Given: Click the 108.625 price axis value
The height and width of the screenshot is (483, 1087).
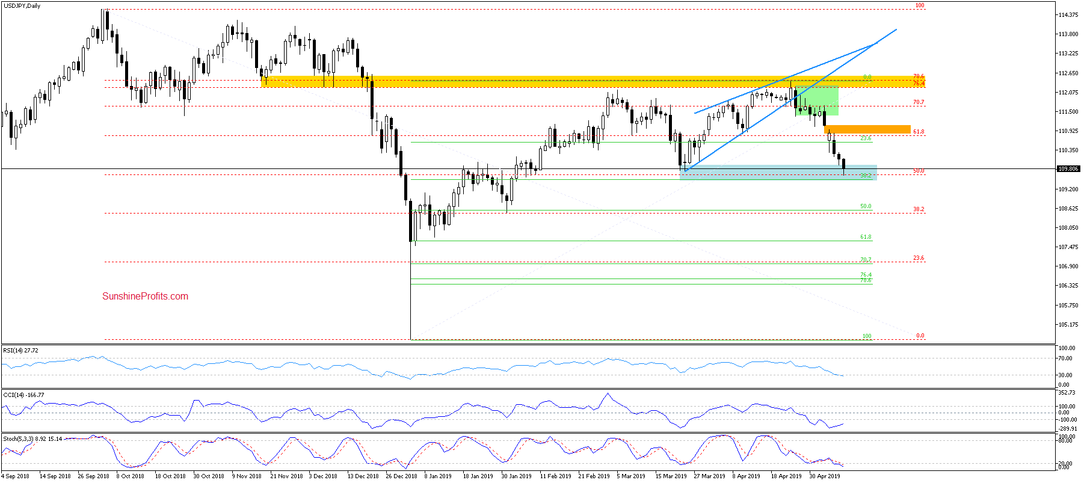Looking at the screenshot, I should point(1068,209).
